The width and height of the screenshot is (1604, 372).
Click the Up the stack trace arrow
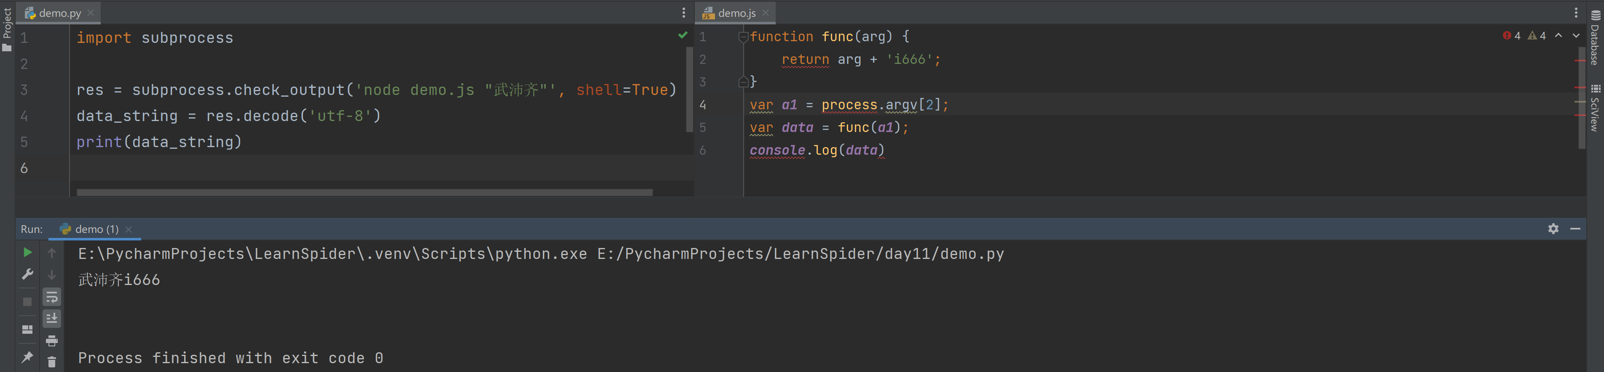click(52, 253)
